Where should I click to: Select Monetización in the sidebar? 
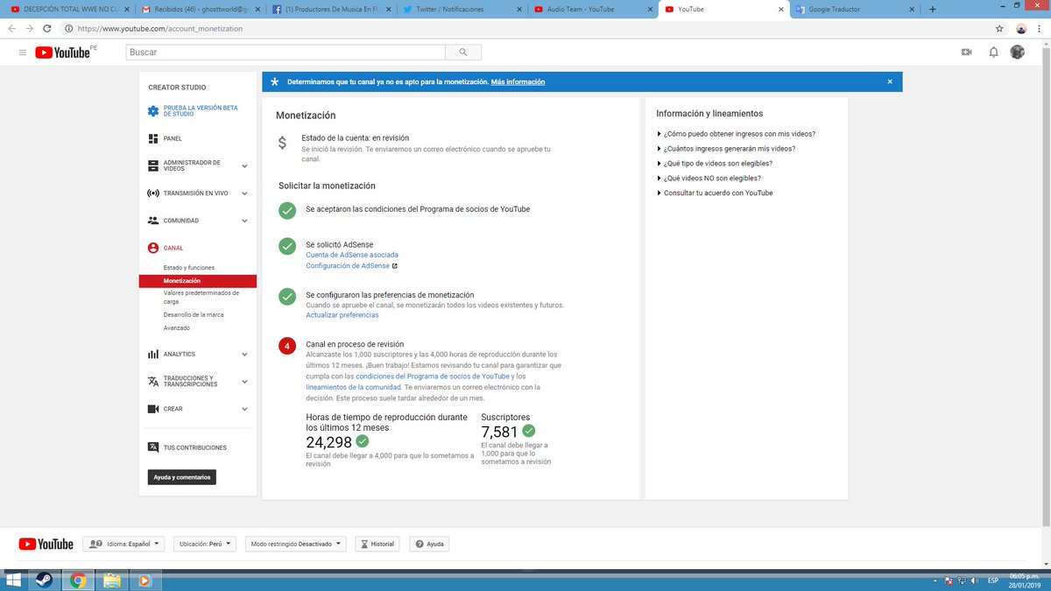pyautogui.click(x=198, y=281)
